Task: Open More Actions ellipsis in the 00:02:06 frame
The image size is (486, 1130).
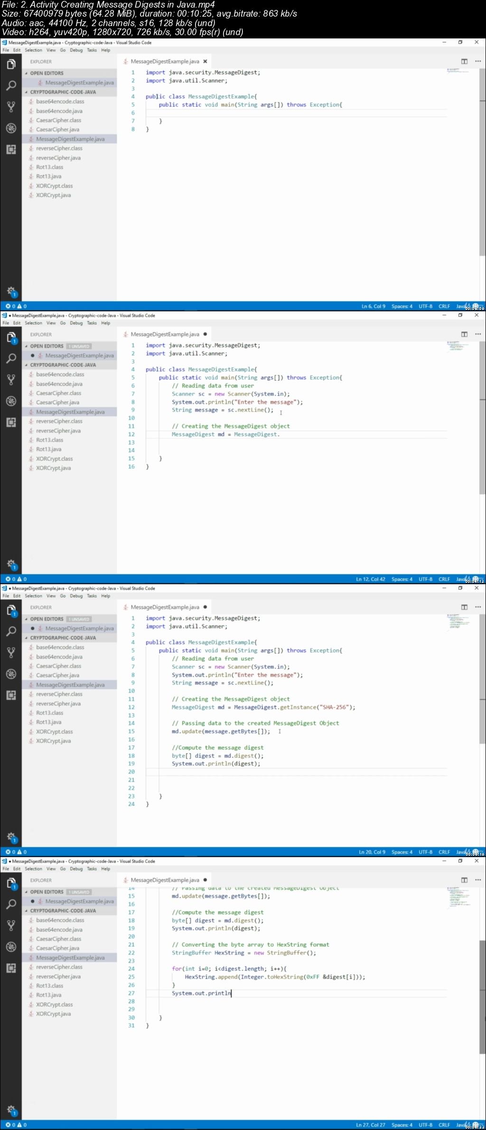Action: click(x=477, y=61)
